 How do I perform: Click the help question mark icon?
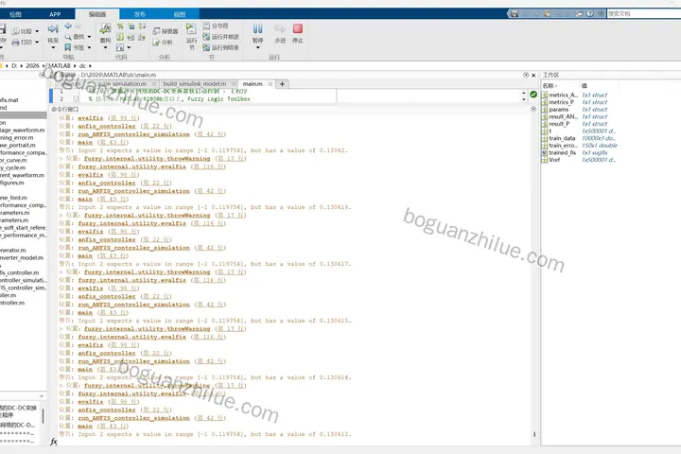590,13
